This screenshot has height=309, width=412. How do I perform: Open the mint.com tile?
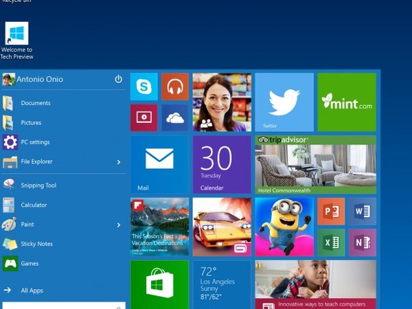coord(347,102)
